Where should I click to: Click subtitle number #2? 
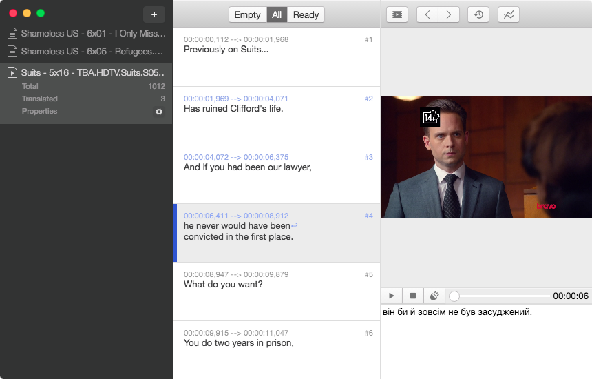(368, 99)
